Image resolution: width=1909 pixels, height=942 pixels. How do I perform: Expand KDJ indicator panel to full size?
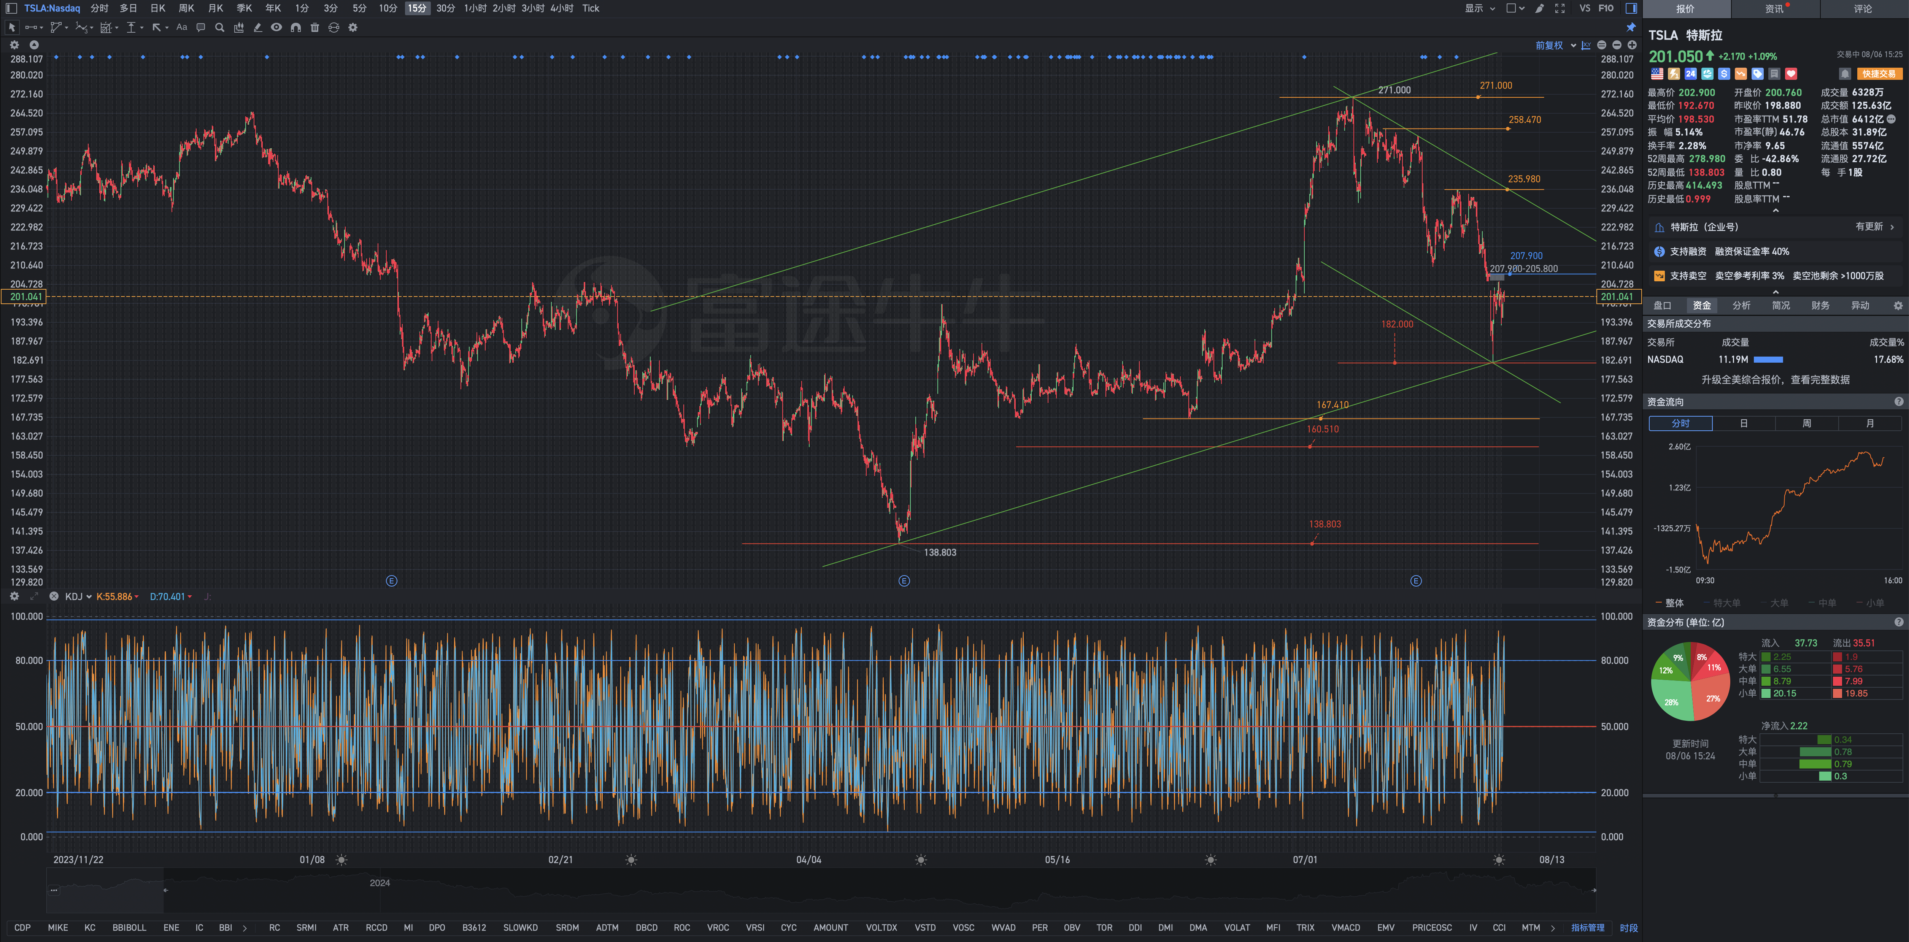[x=34, y=596]
